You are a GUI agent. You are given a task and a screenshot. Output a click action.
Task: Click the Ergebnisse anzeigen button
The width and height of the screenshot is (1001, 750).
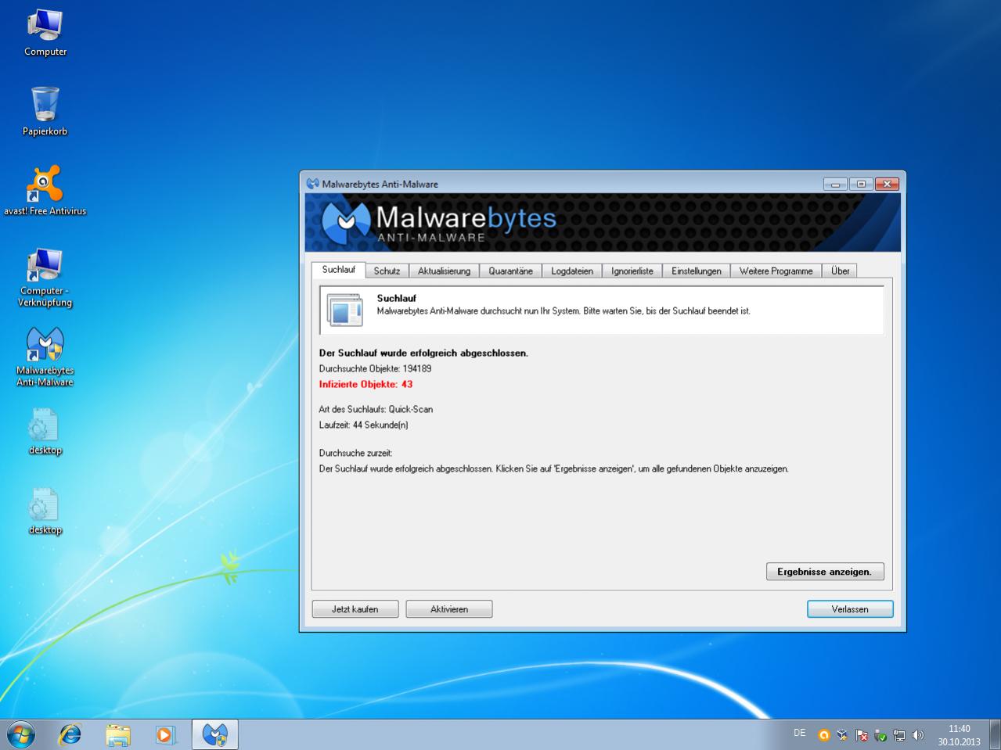pyautogui.click(x=825, y=572)
